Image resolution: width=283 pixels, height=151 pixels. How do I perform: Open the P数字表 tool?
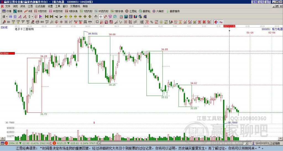(71, 11)
